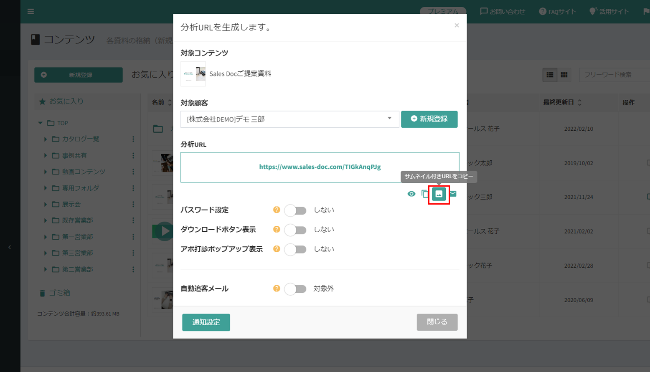Screen dimensions: 650x372
Task: Click the フリーワード検索 search field
Action: click(x=614, y=75)
